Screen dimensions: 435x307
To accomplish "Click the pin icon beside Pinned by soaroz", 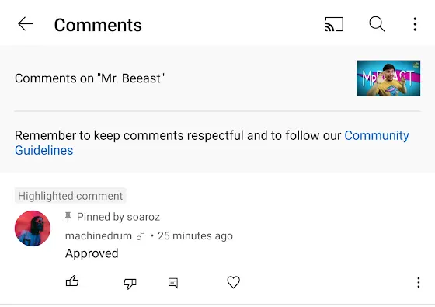I will point(68,217).
